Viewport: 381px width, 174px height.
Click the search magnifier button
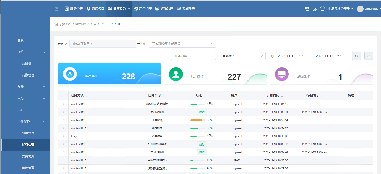357,56
